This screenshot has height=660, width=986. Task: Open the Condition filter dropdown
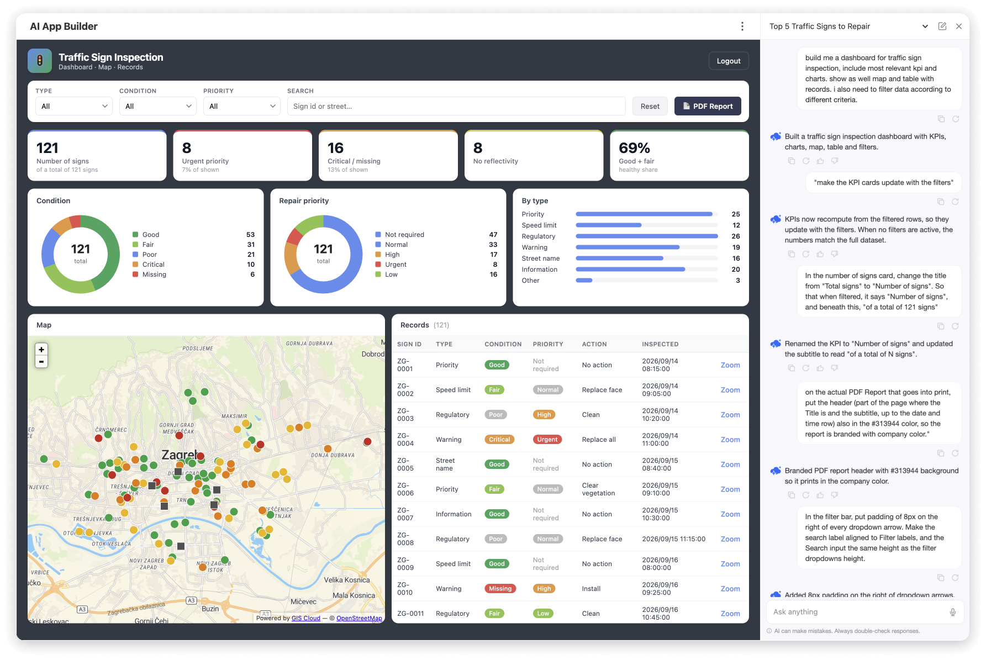158,106
